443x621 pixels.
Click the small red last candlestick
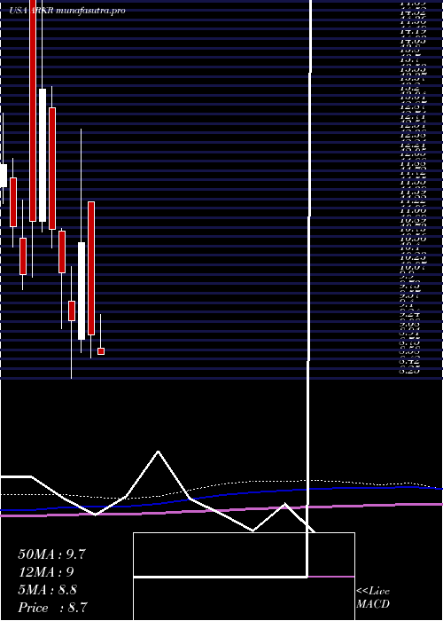click(101, 351)
